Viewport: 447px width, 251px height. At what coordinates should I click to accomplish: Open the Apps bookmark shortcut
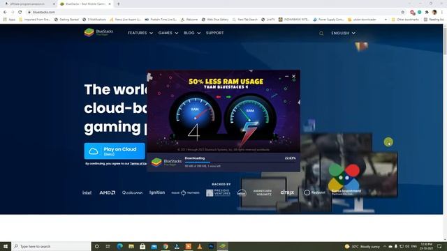10,20
